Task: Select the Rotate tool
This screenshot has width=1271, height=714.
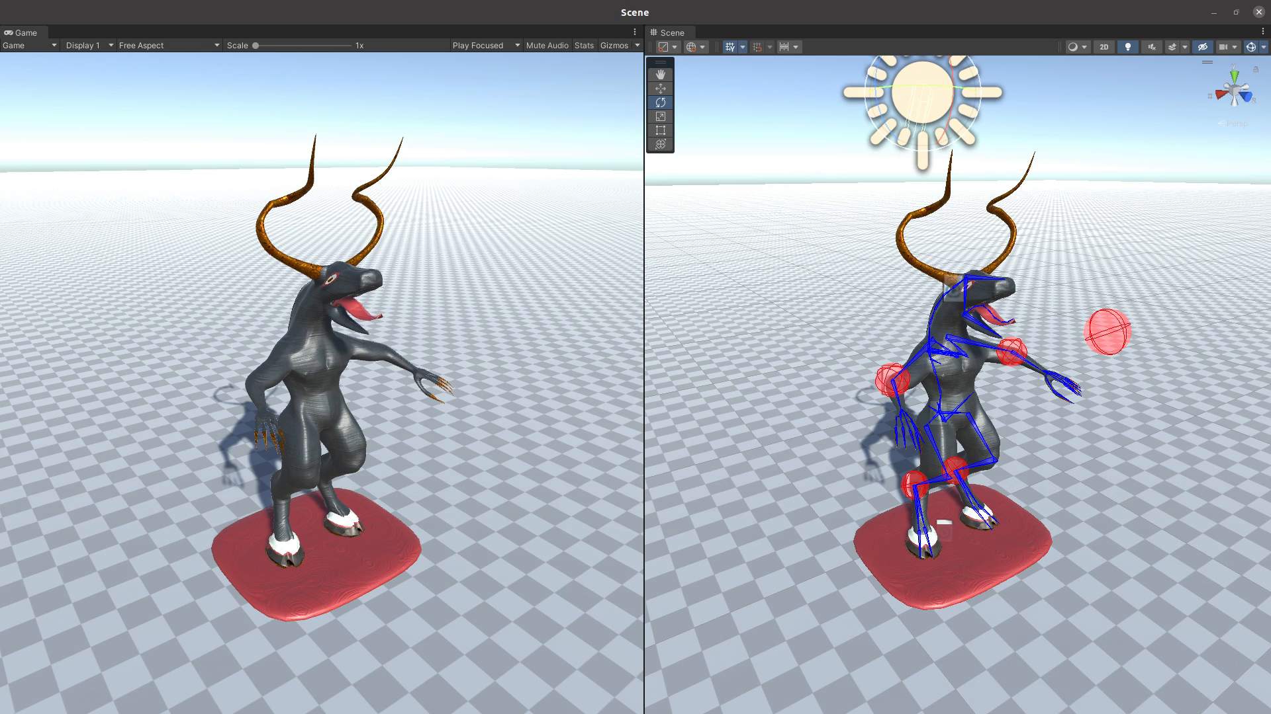Action: (x=660, y=102)
